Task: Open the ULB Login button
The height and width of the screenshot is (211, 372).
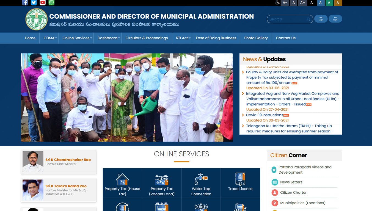Action: coord(321,19)
